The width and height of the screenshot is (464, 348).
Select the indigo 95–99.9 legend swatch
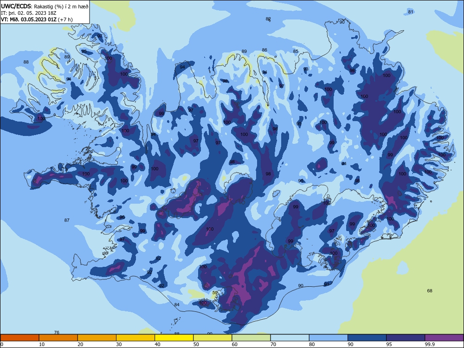point(406,338)
